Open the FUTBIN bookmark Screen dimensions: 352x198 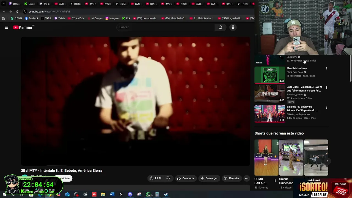(16, 18)
